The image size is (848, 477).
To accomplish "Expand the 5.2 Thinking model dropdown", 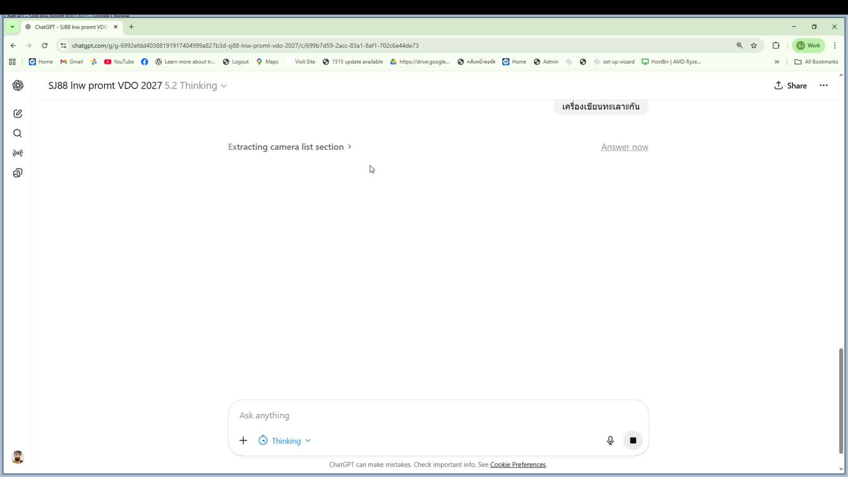I will point(196,86).
